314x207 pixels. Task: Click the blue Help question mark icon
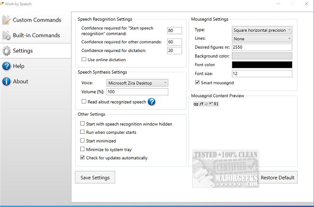click(6, 66)
